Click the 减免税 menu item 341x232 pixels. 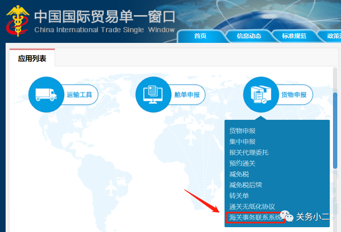coord(239,174)
